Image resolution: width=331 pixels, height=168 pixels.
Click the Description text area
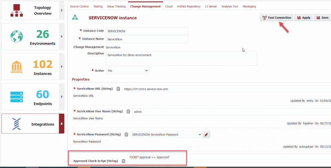[181, 58]
